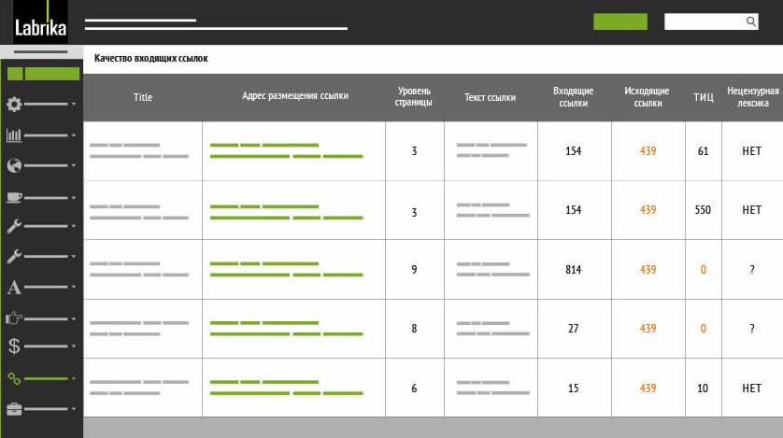The height and width of the screenshot is (438, 783).
Task: Open the dollar sign section
Action: click(x=14, y=346)
